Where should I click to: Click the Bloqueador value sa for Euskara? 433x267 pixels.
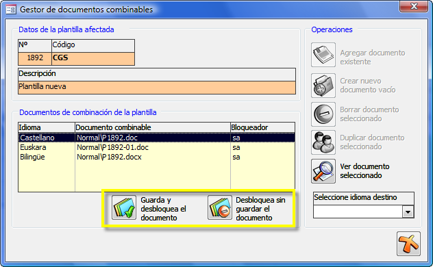pyautogui.click(x=262, y=147)
